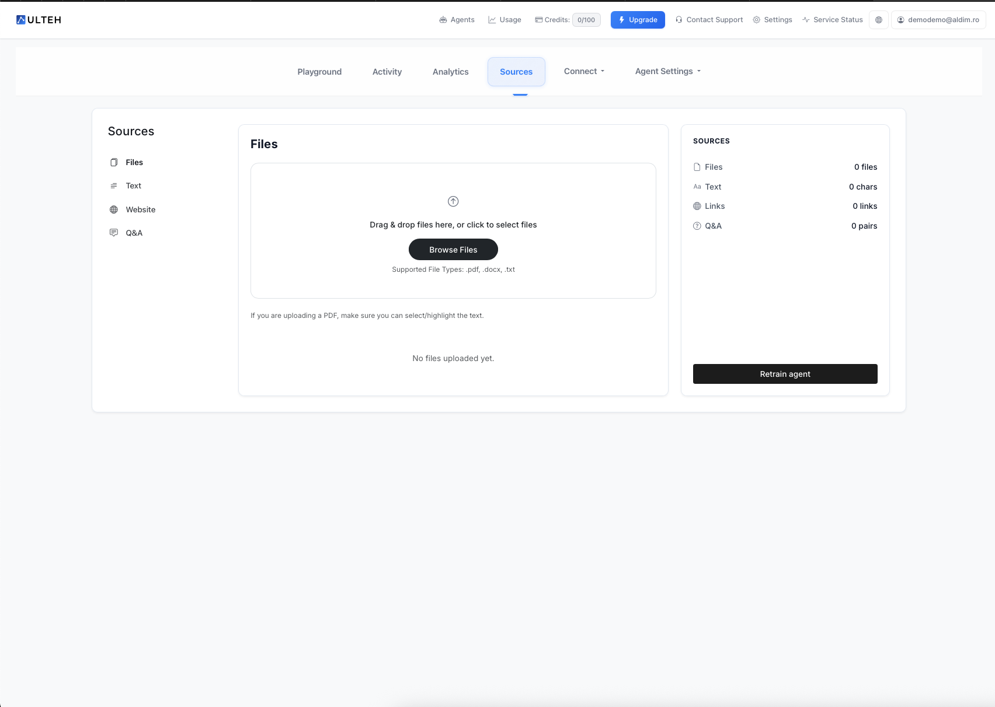Select the Text source icon in sidebar
This screenshot has height=707, width=995.
114,185
